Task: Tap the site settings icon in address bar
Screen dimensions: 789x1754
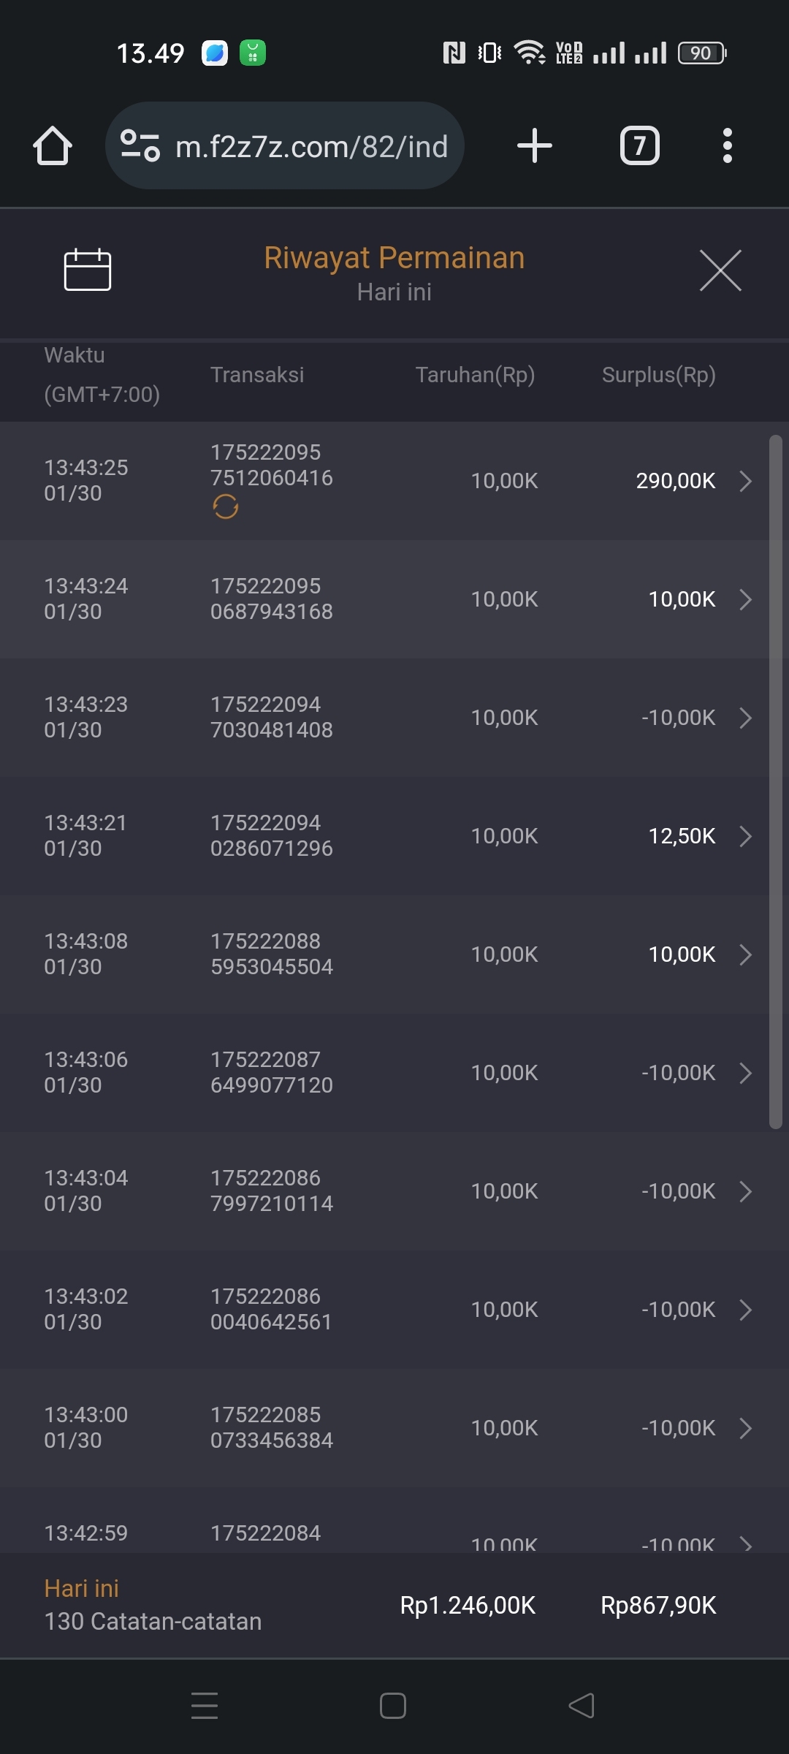Action: tap(140, 145)
